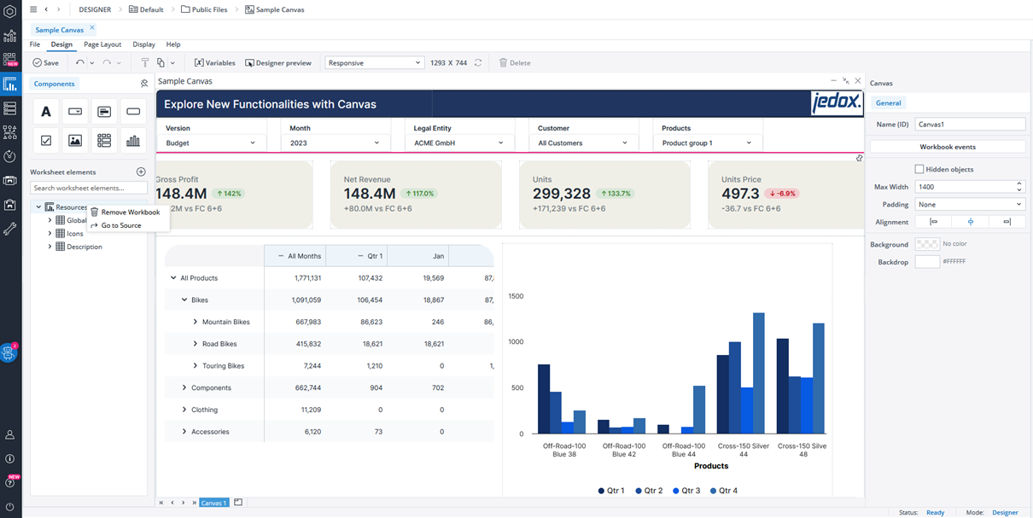Viewport: 1033px width, 518px height.
Task: Enable the Hidden objects checkbox
Action: pos(919,170)
